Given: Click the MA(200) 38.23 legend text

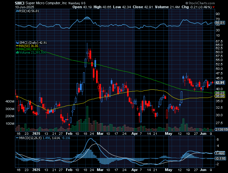Looking at the screenshot, I should point(30,49).
